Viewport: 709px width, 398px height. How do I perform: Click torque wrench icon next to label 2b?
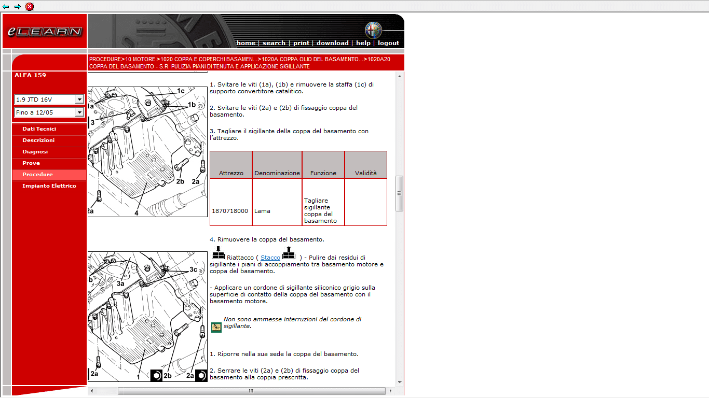point(156,375)
